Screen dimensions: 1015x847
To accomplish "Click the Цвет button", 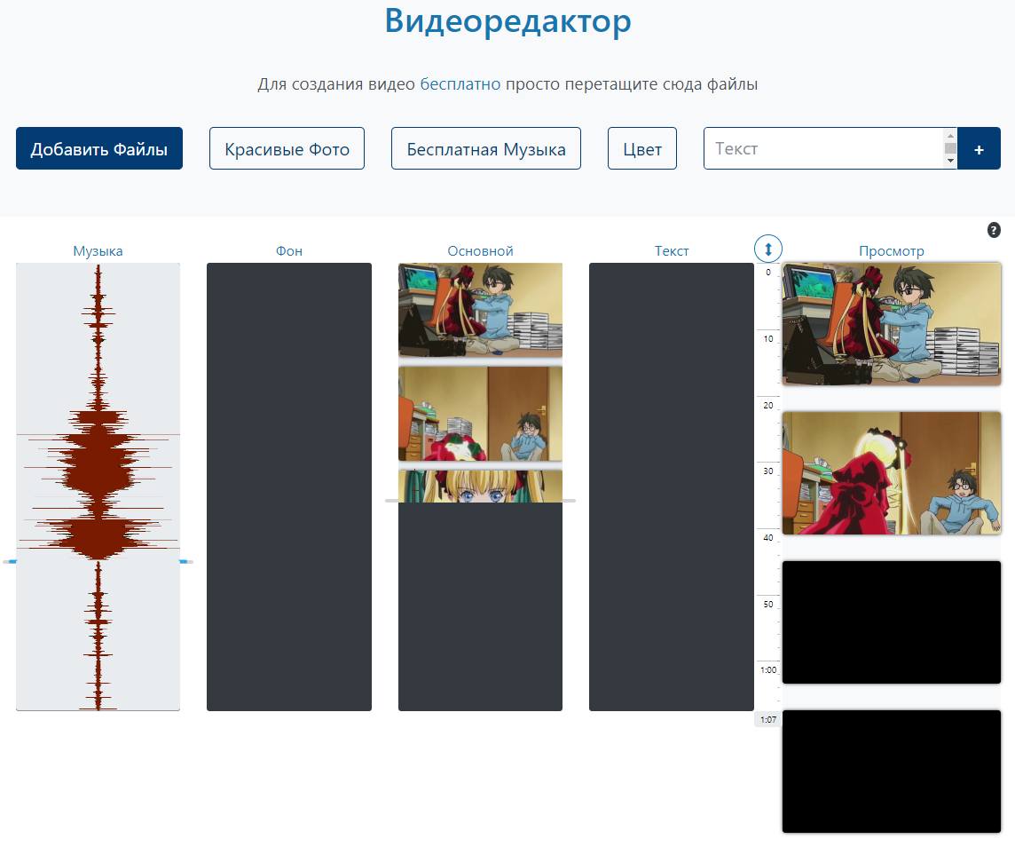I will pyautogui.click(x=642, y=148).
